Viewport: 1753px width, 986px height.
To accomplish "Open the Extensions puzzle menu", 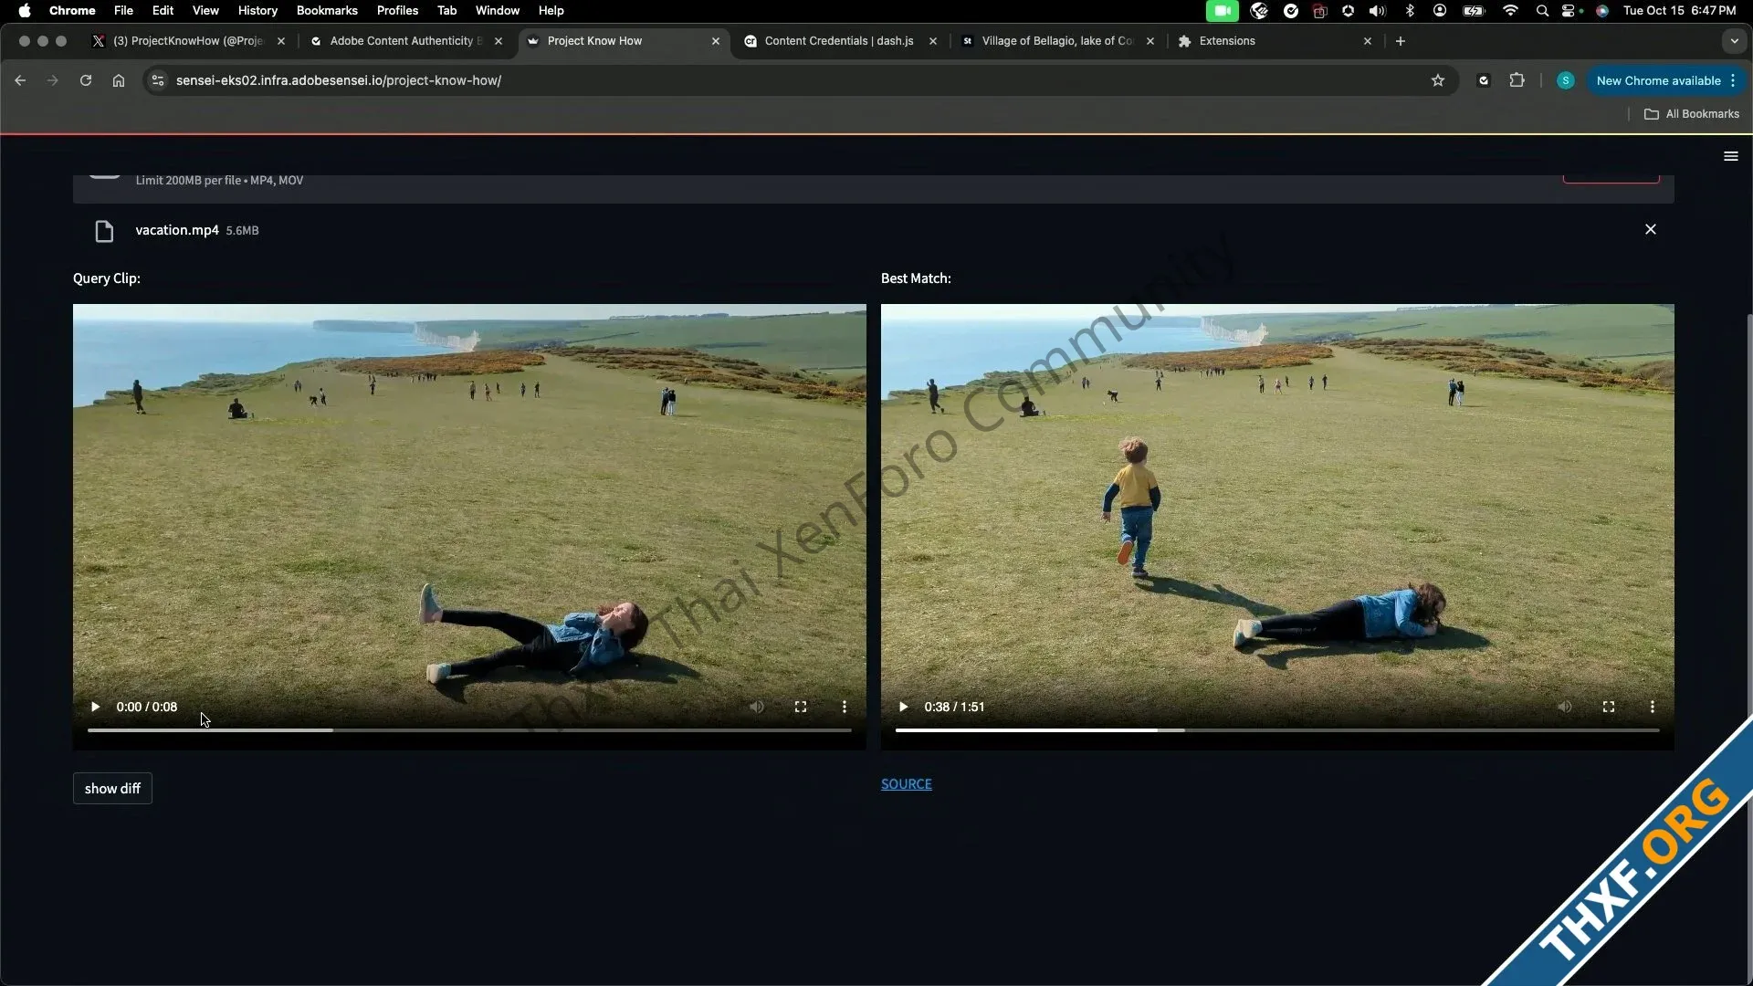I will (1517, 80).
